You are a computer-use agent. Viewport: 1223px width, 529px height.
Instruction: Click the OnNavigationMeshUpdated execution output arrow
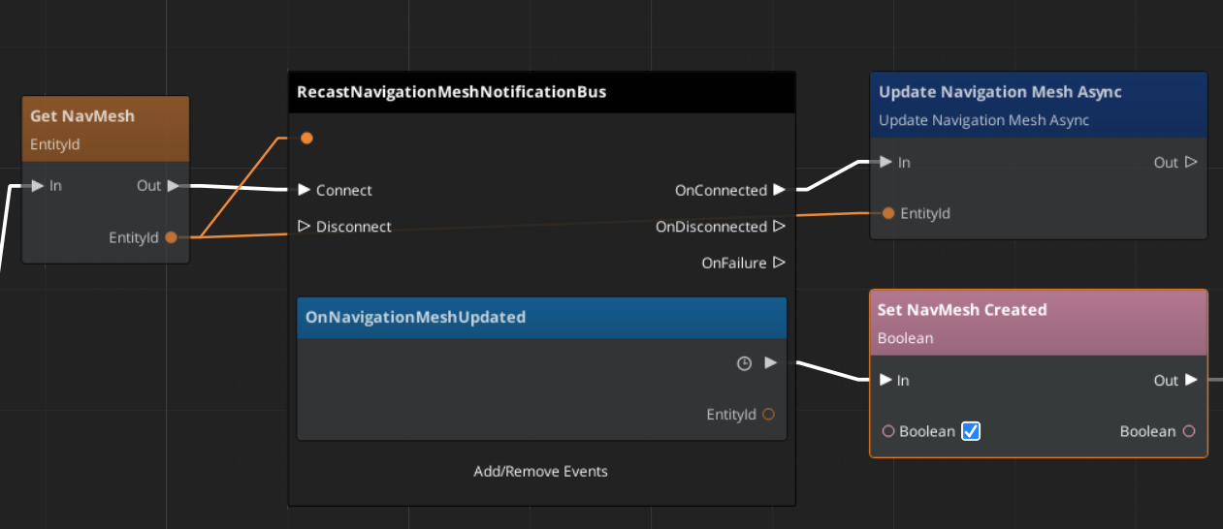pyautogui.click(x=771, y=362)
